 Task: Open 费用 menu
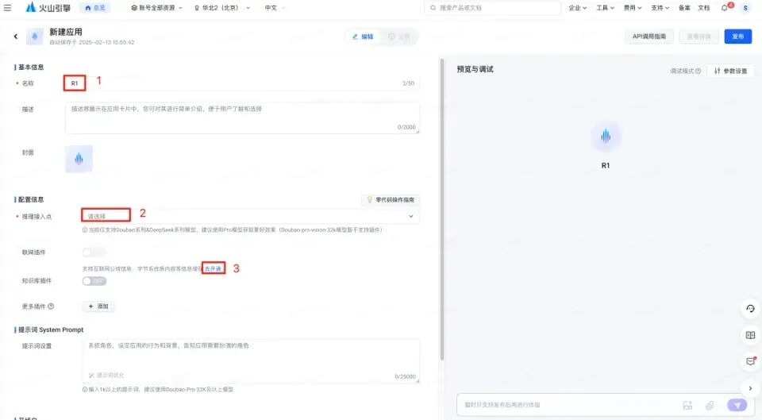pos(633,8)
